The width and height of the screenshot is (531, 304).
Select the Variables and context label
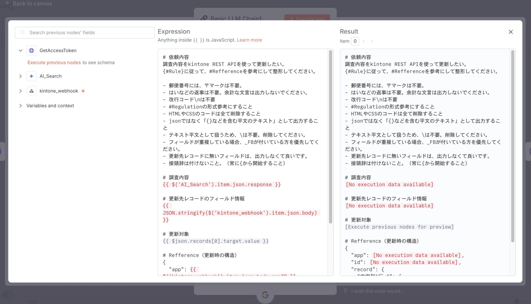point(50,106)
